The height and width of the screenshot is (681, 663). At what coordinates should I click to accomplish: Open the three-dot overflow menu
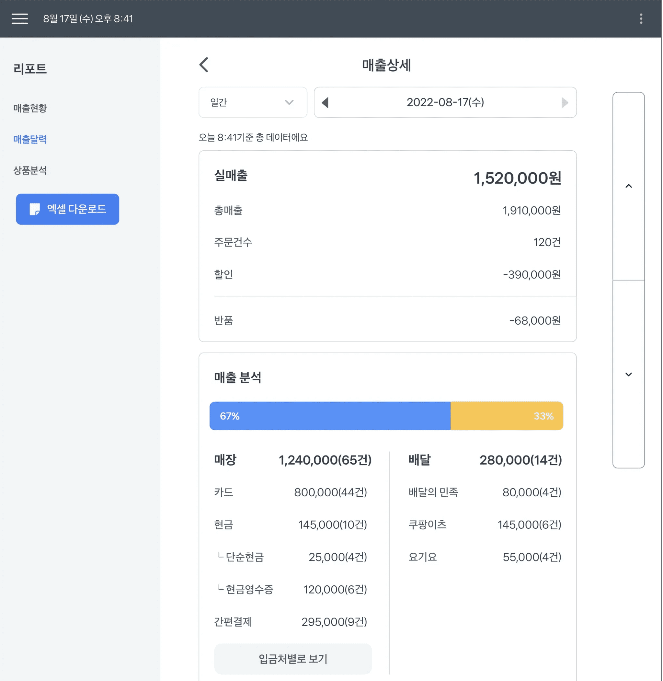[641, 18]
